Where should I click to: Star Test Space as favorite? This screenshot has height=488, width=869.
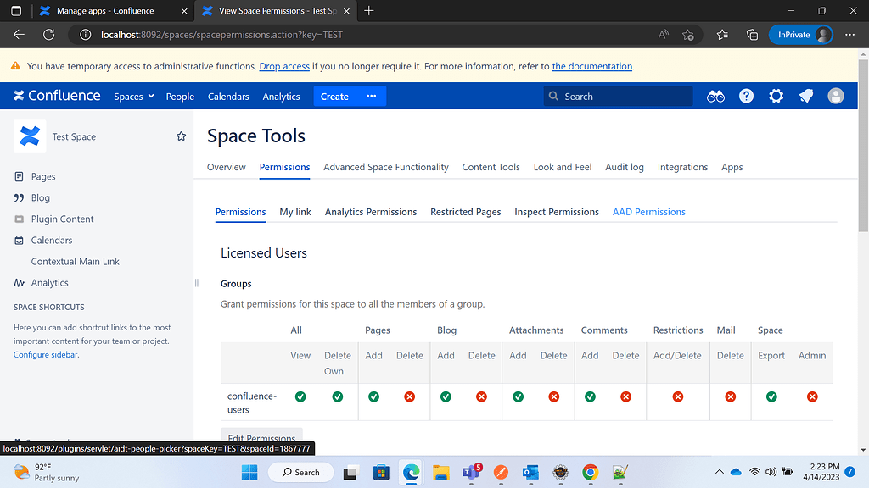[x=181, y=136]
